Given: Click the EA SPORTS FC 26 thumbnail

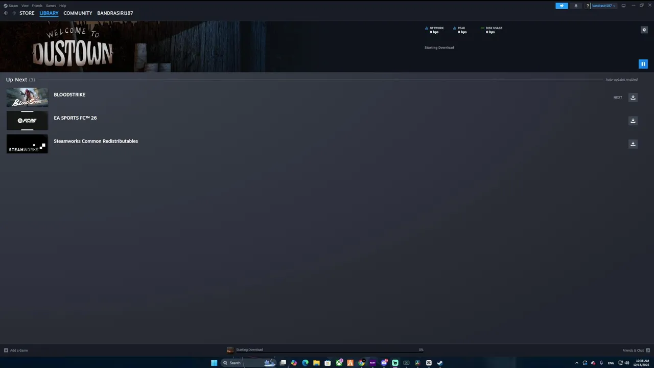Looking at the screenshot, I should (x=27, y=121).
